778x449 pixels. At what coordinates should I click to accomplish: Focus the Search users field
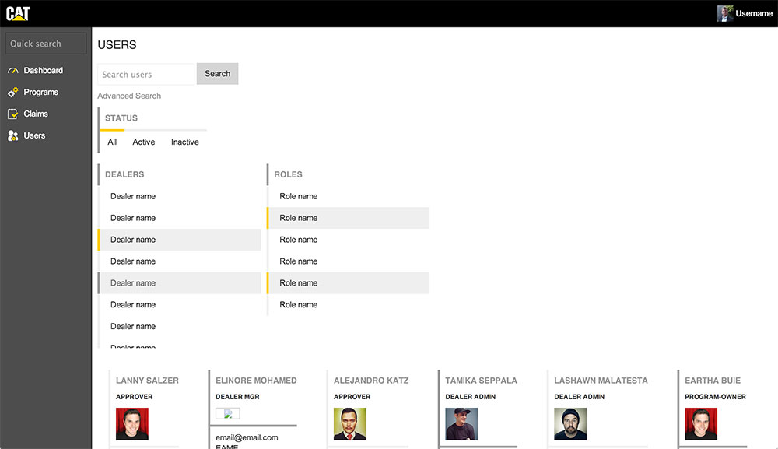click(x=146, y=74)
